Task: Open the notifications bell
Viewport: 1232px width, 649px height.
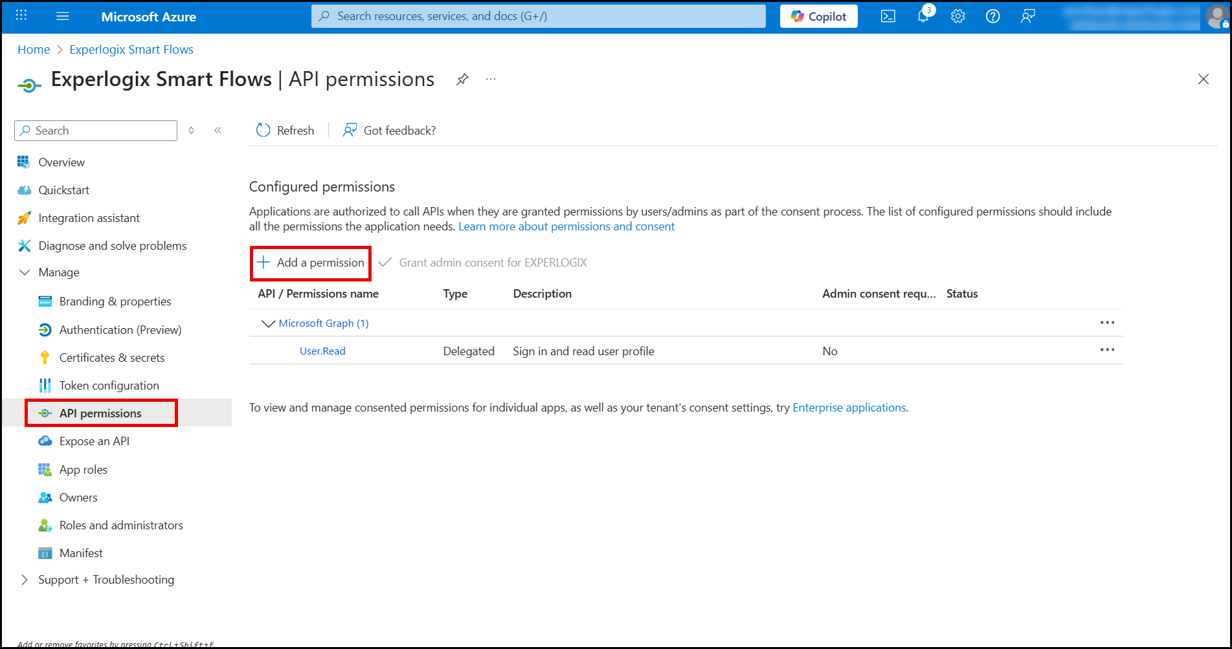Action: pyautogui.click(x=923, y=16)
